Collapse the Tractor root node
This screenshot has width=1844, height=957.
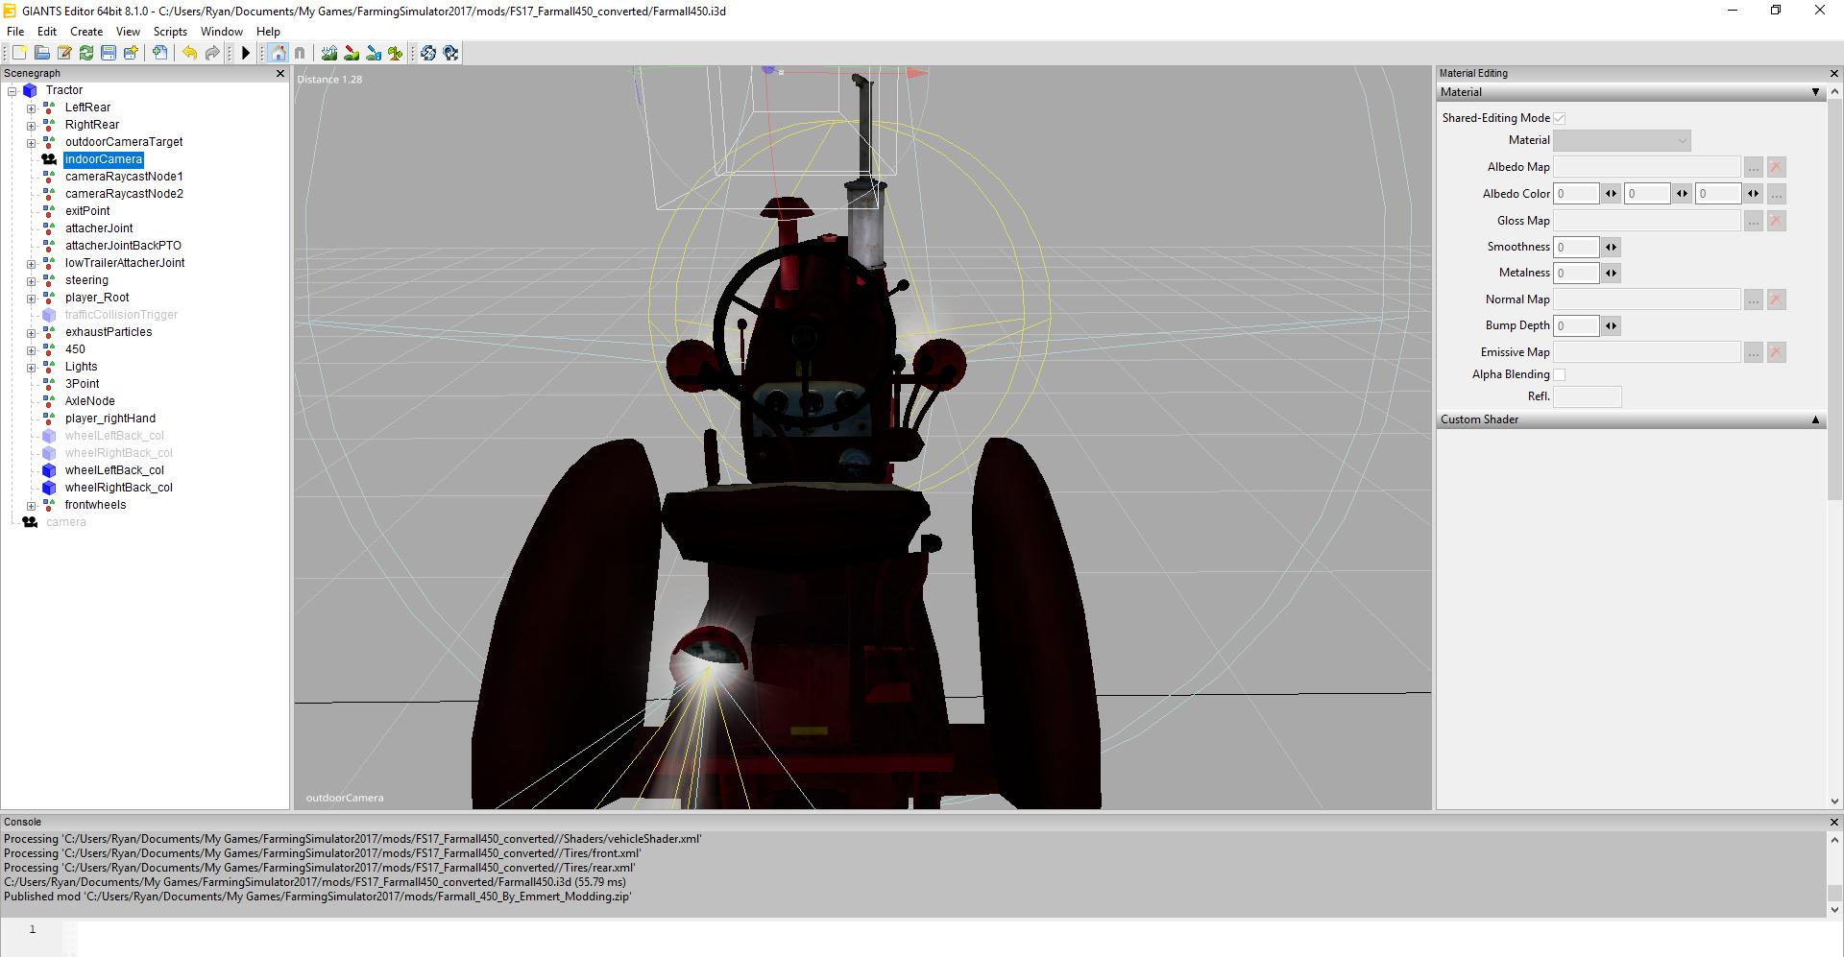pyautogui.click(x=12, y=90)
